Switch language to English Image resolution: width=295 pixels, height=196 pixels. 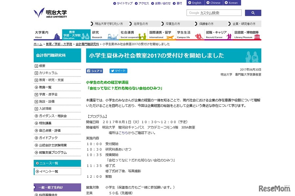pyautogui.click(x=195, y=3)
